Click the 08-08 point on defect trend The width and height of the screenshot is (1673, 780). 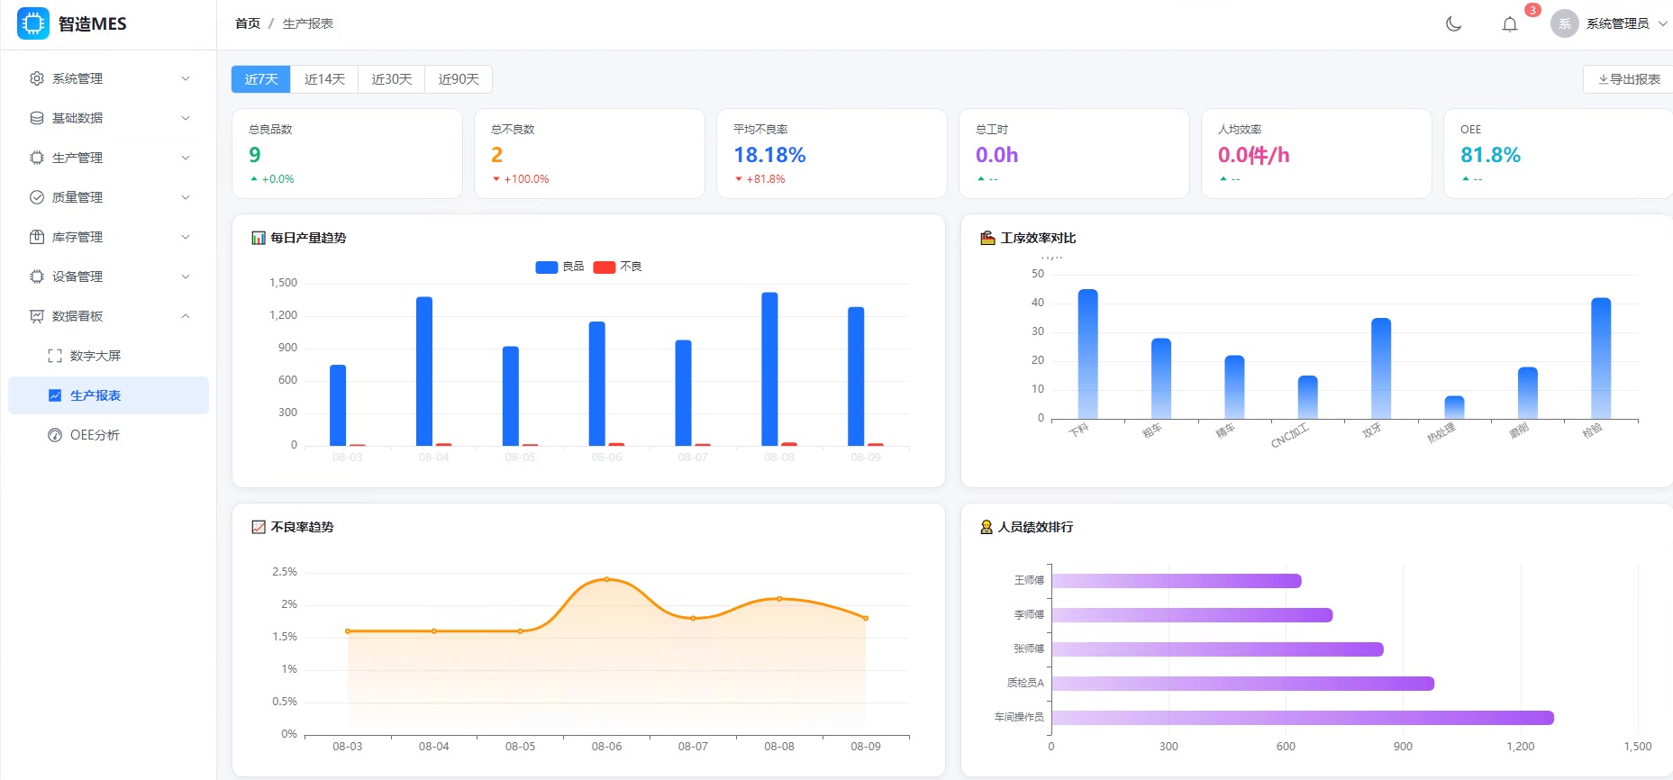tap(779, 599)
